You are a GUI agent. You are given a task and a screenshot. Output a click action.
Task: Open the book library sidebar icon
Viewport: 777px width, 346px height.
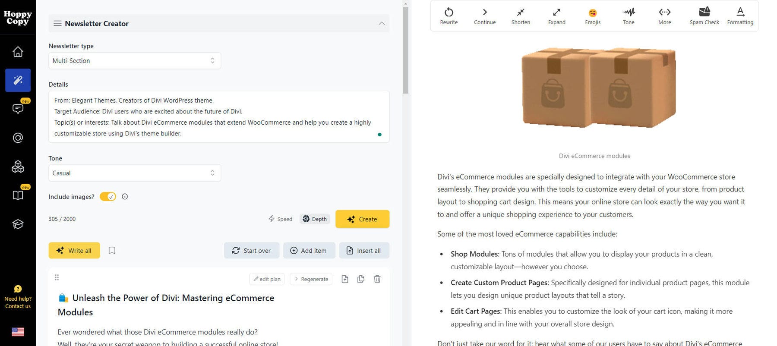point(18,195)
